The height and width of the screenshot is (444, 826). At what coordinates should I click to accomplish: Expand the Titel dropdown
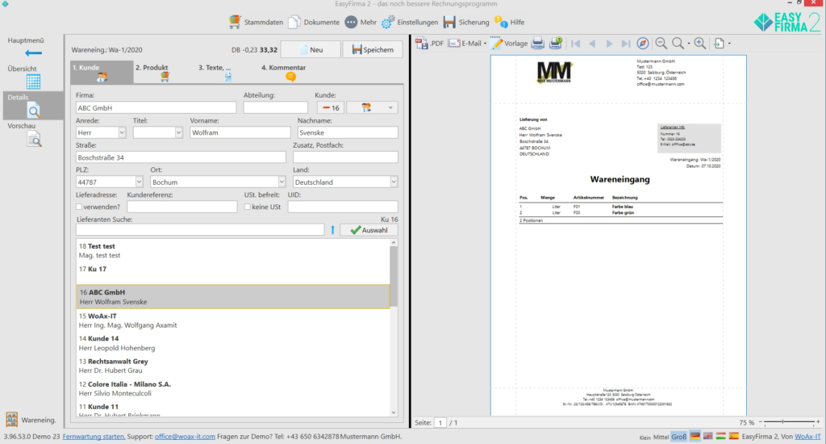pyautogui.click(x=178, y=133)
